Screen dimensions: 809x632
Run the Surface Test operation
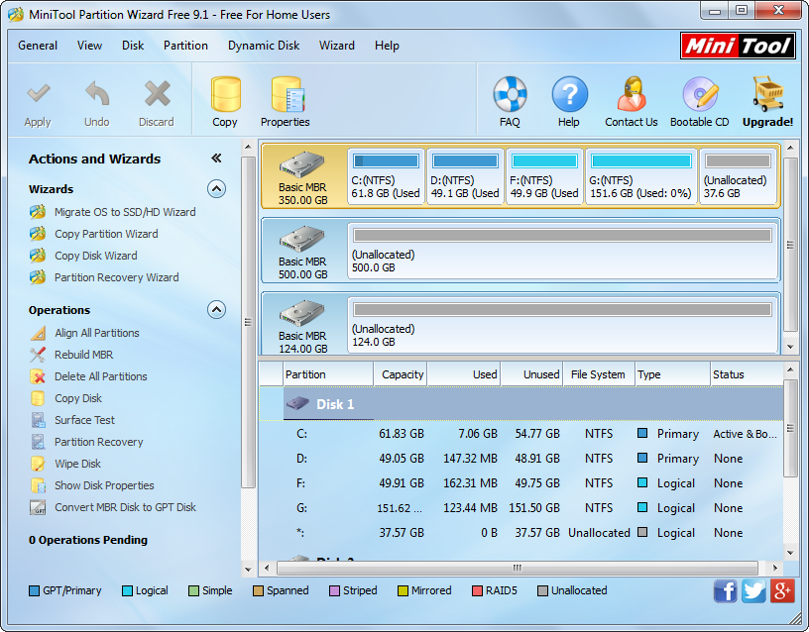tap(84, 420)
